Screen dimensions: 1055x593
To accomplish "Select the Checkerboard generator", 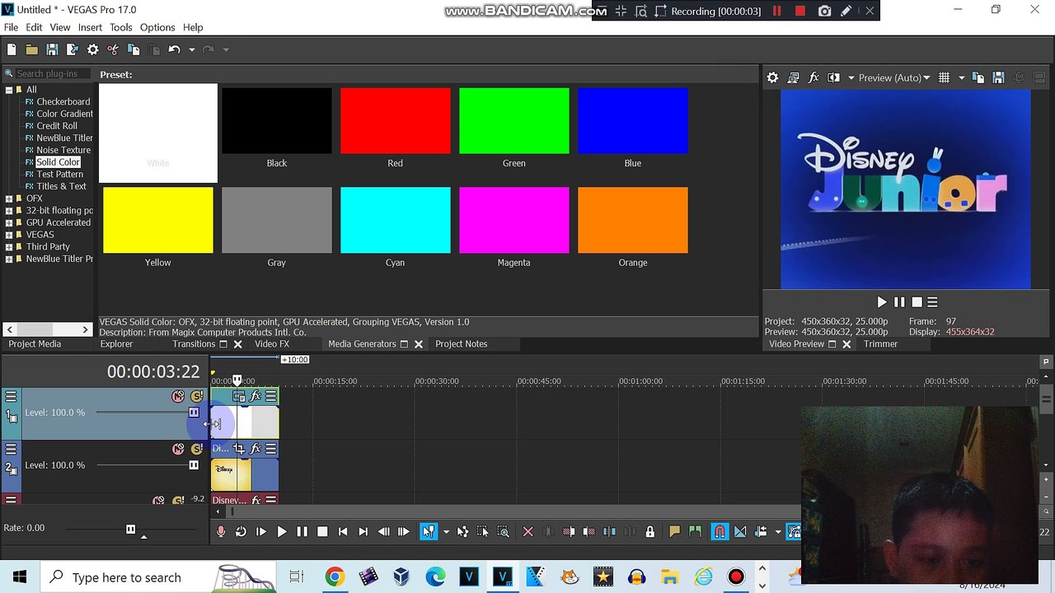I will tap(63, 102).
